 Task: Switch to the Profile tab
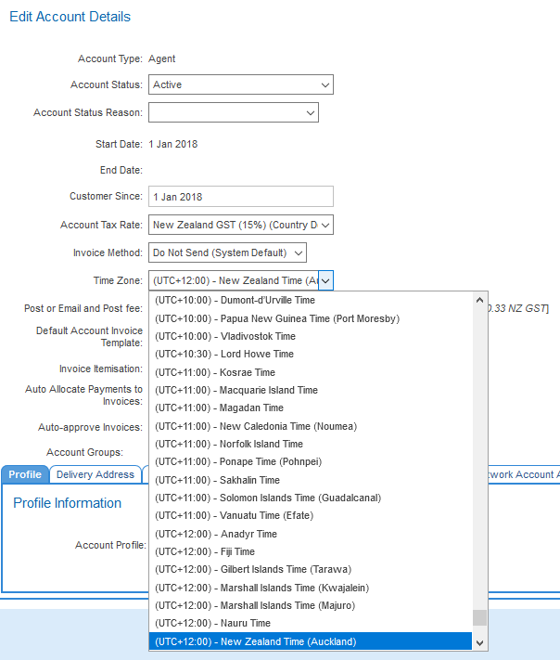pos(25,474)
